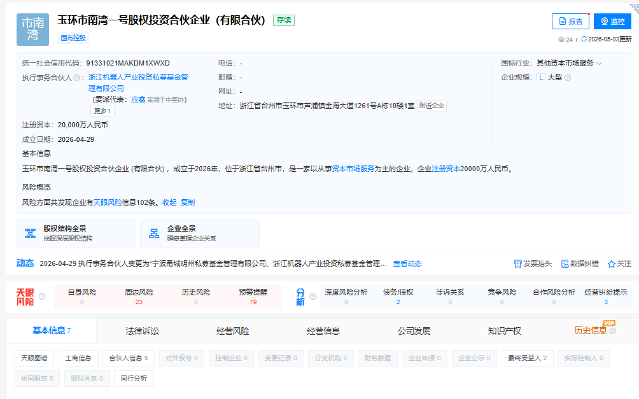Switch to the 法律诉讼 tab

(142, 331)
